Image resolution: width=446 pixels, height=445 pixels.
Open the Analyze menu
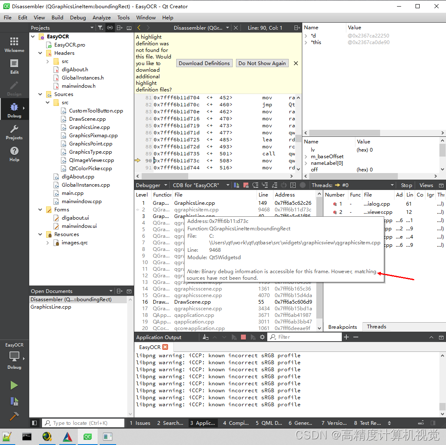[102, 18]
